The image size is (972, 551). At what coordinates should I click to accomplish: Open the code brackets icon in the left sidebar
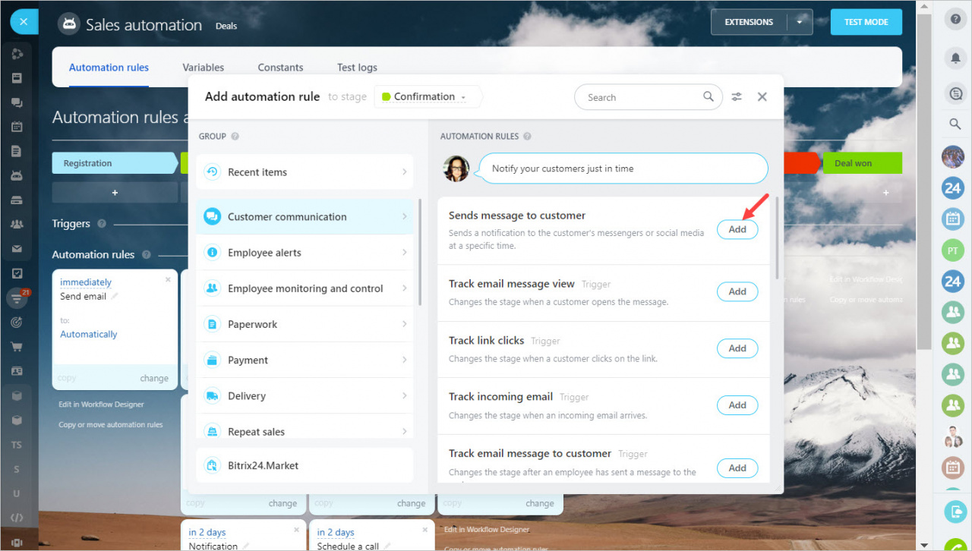tap(17, 518)
